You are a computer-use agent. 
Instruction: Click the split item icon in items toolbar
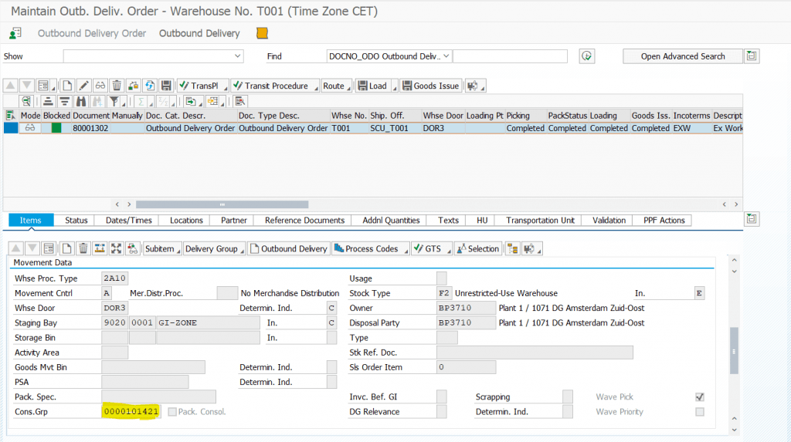tap(100, 248)
